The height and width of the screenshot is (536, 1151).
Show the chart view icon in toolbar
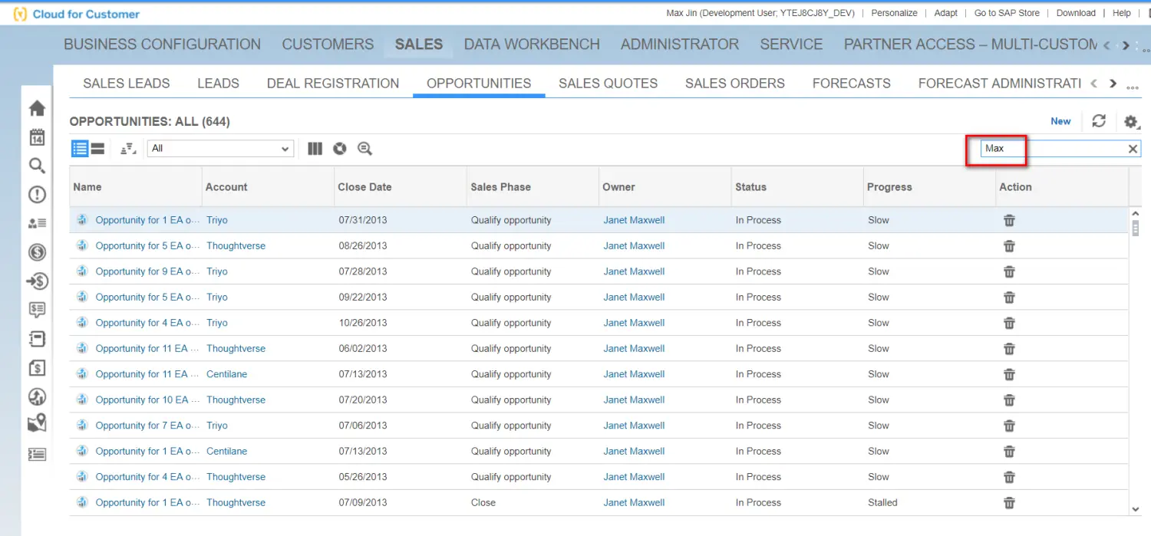coord(340,149)
